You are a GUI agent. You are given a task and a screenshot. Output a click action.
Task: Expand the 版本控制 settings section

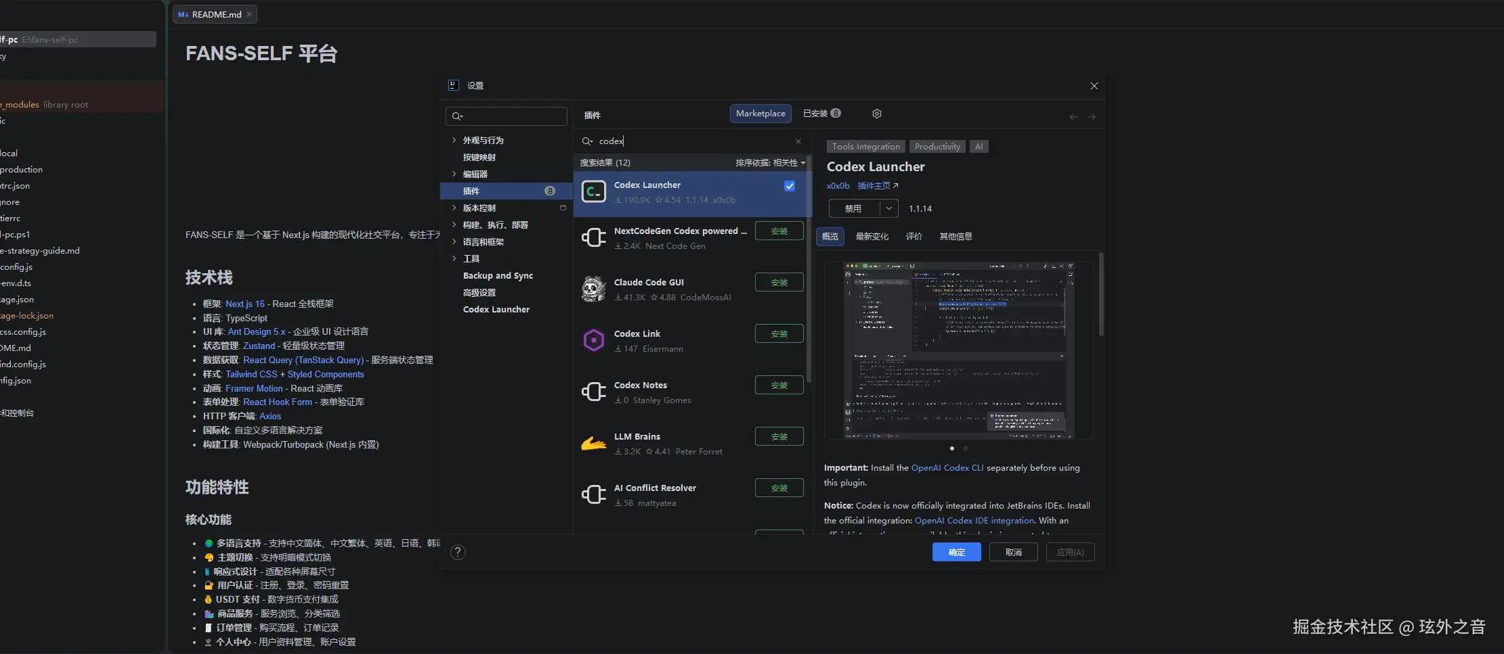pyautogui.click(x=454, y=208)
